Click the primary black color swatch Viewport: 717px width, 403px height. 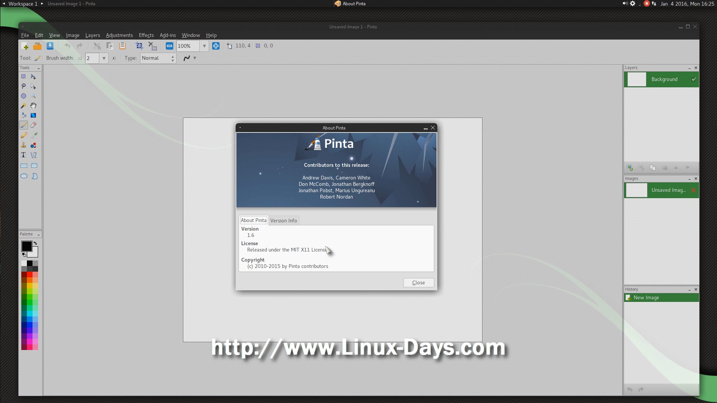point(27,246)
